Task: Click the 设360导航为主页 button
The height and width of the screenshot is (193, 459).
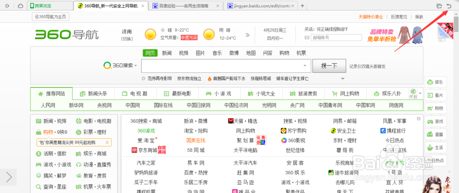Action: pyautogui.click(x=50, y=17)
